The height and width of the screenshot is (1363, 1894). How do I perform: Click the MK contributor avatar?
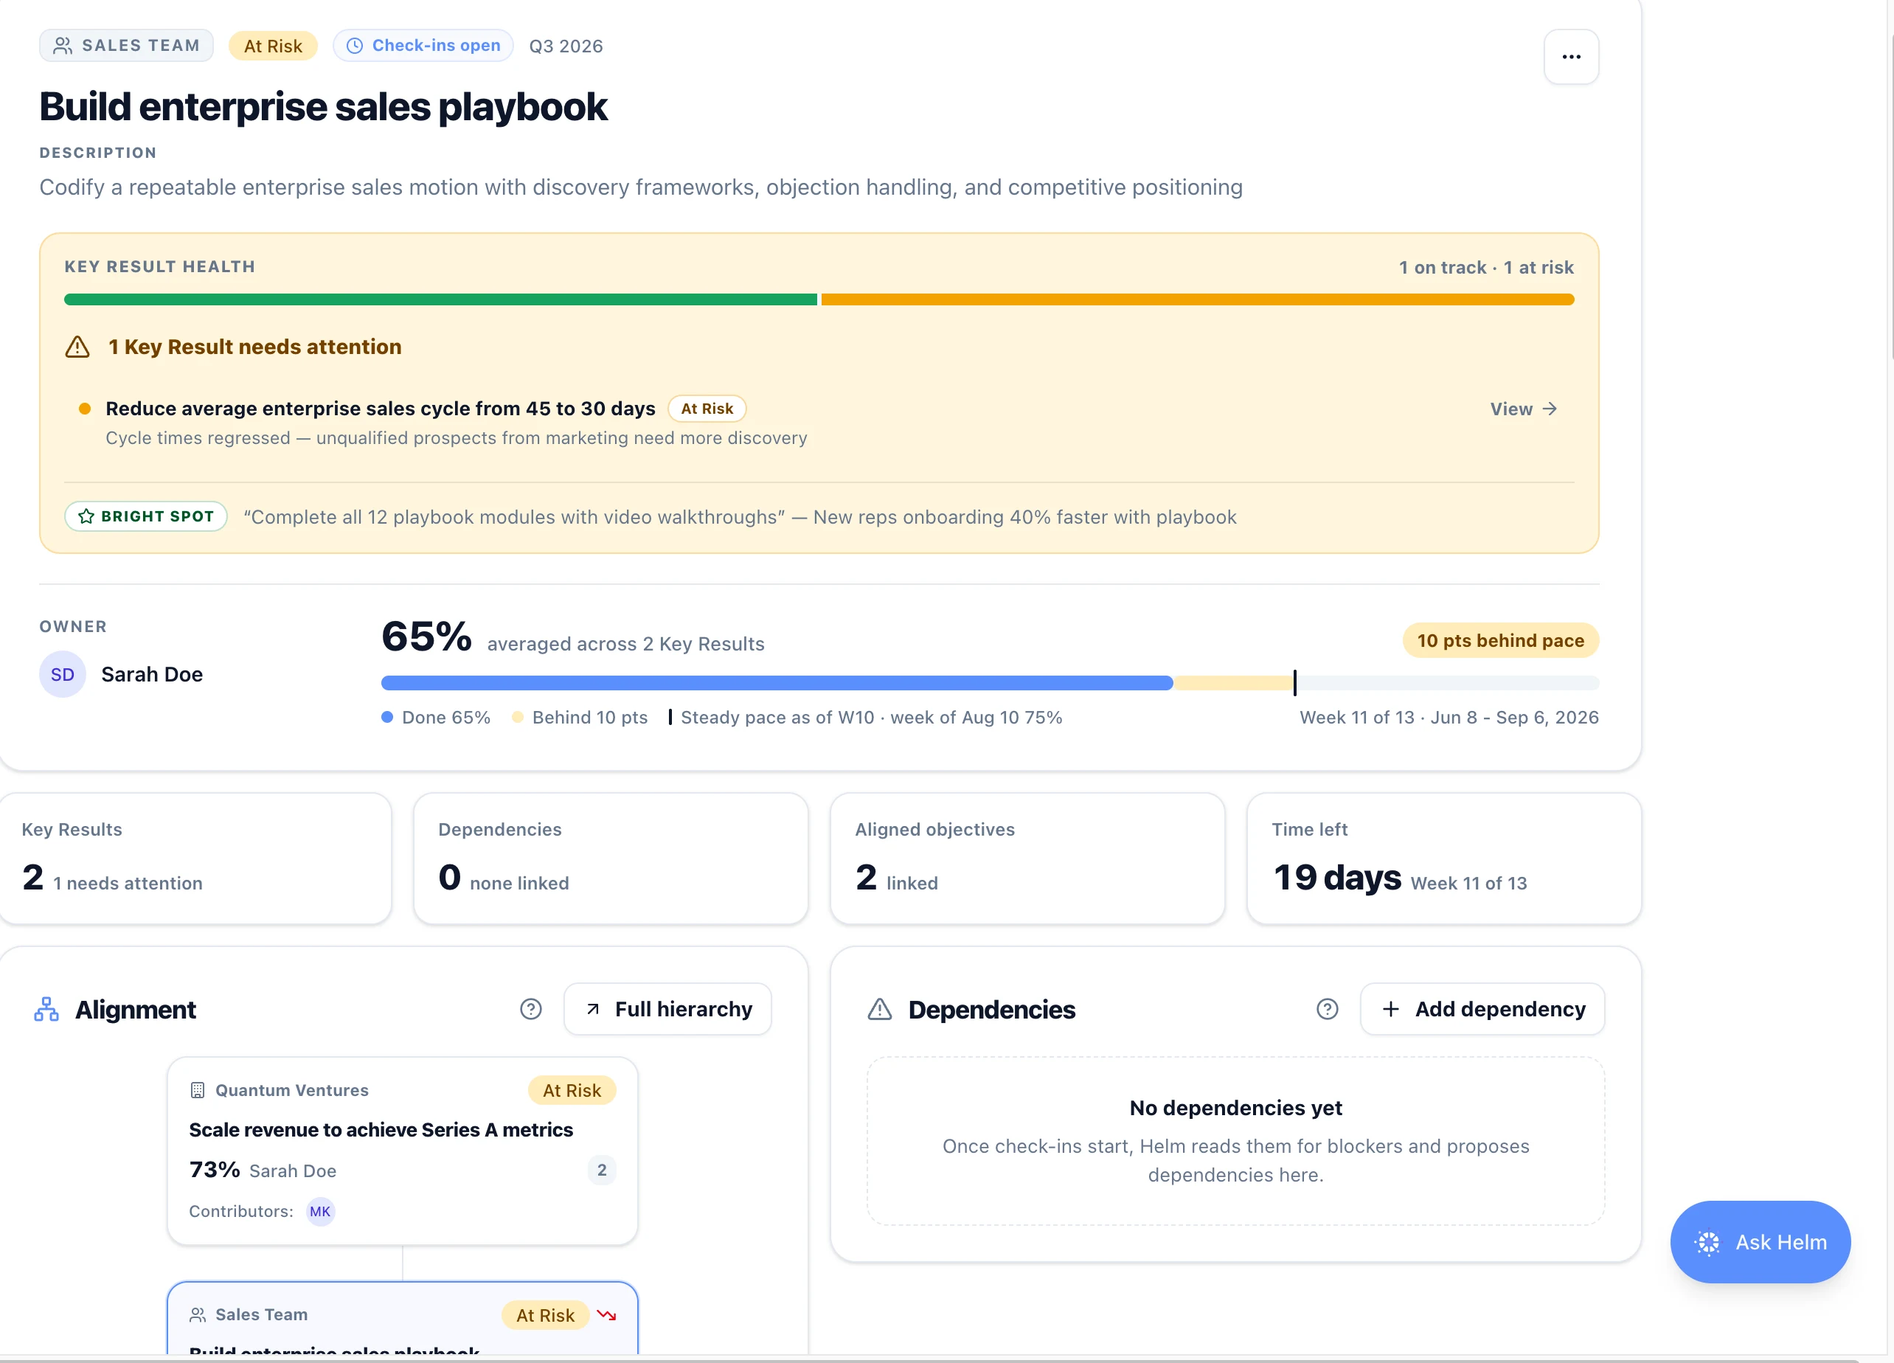pos(321,1211)
